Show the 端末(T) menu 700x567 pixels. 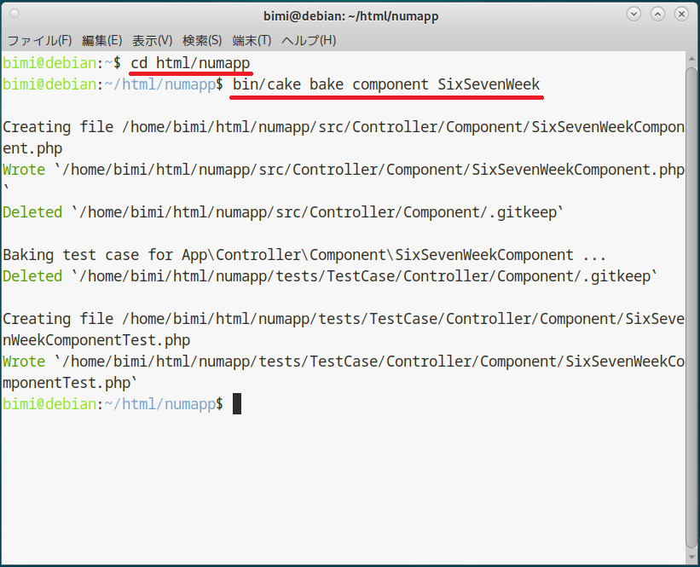coord(252,40)
